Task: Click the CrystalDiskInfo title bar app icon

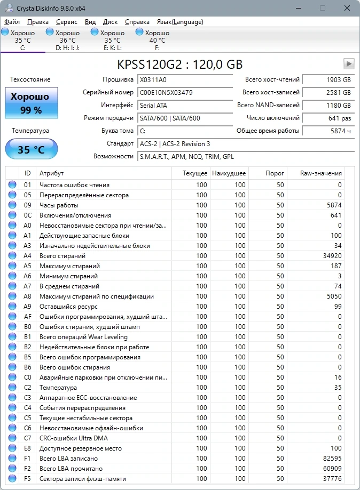Action: pyautogui.click(x=9, y=8)
